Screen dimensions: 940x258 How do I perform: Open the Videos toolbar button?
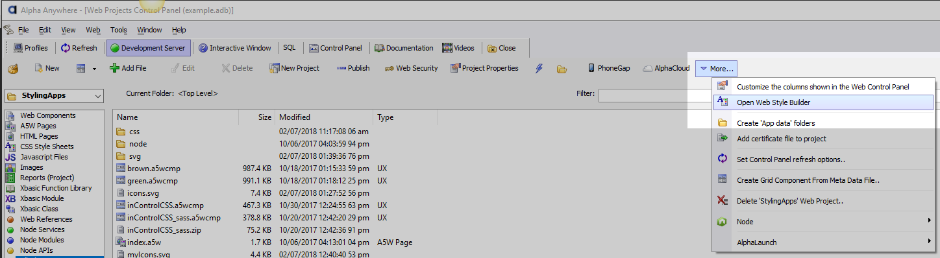pos(458,48)
